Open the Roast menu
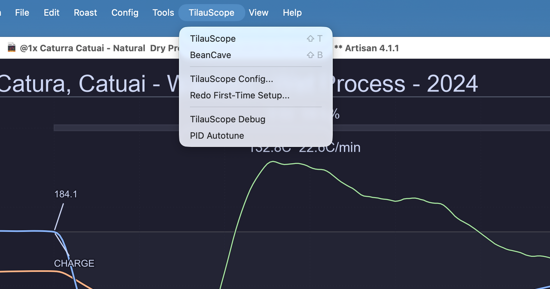Screen dimensions: 550x289 (x=85, y=13)
